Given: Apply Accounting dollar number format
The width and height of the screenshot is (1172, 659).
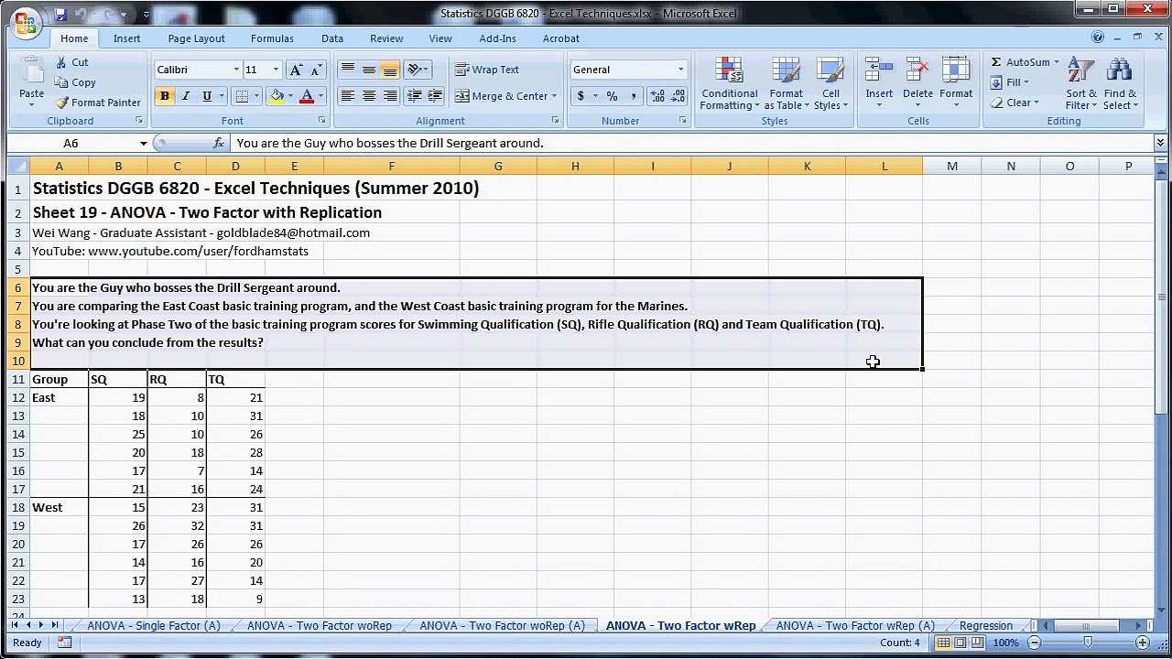Looking at the screenshot, I should 581,96.
